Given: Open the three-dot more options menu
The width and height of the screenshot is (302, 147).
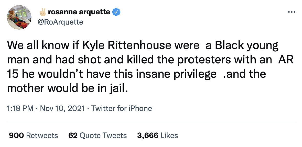Looking at the screenshot, I should pyautogui.click(x=292, y=12).
